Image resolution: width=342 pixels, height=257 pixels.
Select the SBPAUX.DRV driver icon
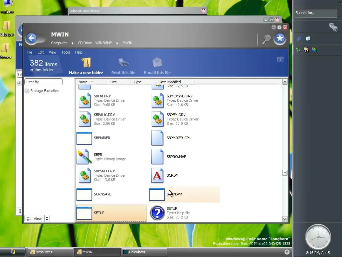(84, 119)
